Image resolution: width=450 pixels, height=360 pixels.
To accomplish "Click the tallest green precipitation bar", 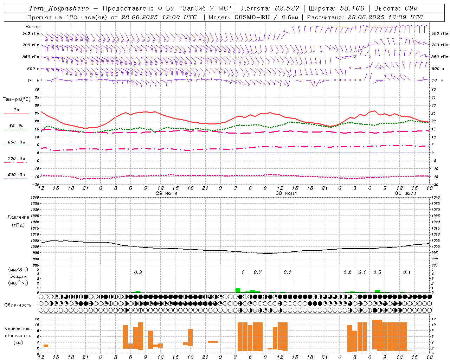I will click(238, 290).
